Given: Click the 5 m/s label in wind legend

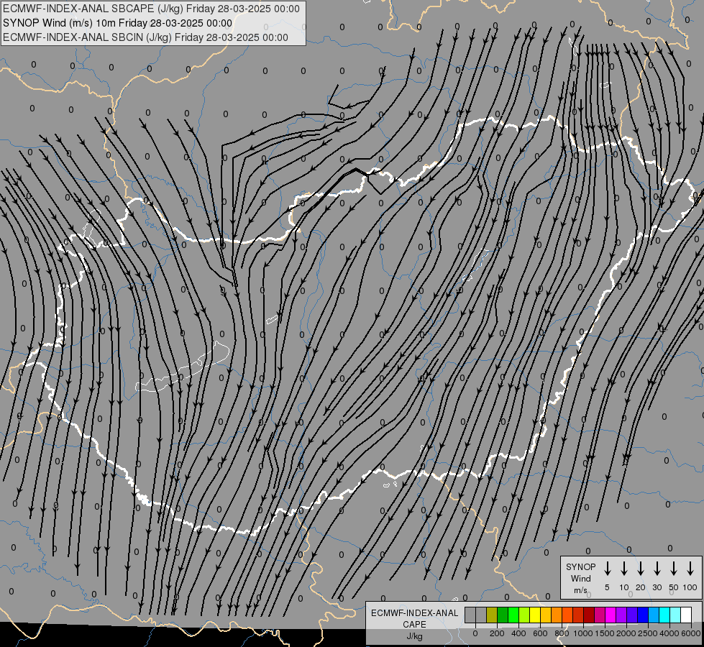Looking at the screenshot, I should click(607, 587).
